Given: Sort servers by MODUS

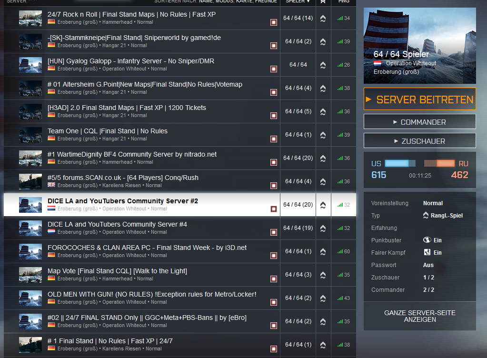Looking at the screenshot, I should 225,1.
